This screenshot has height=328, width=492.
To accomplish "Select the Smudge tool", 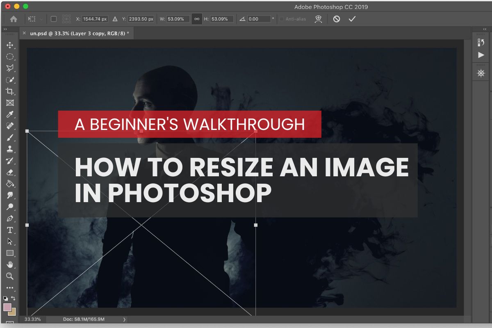I will (x=10, y=195).
